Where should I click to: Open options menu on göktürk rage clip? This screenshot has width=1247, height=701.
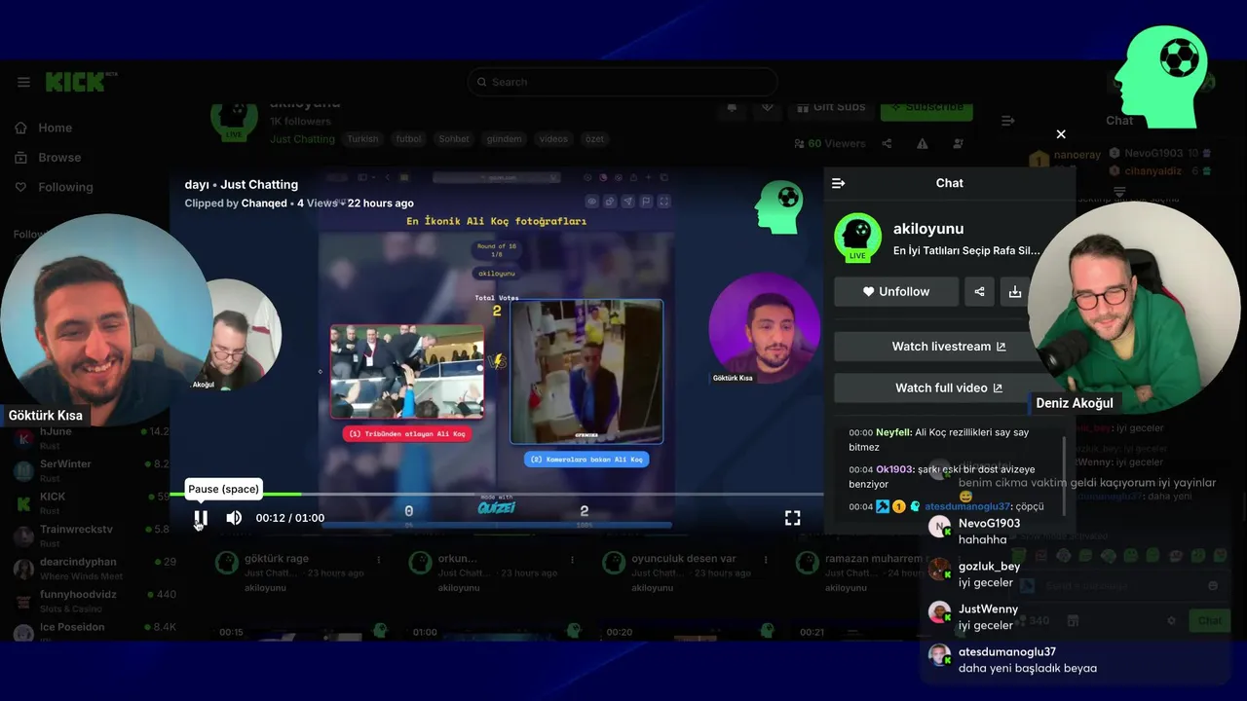pos(379,560)
